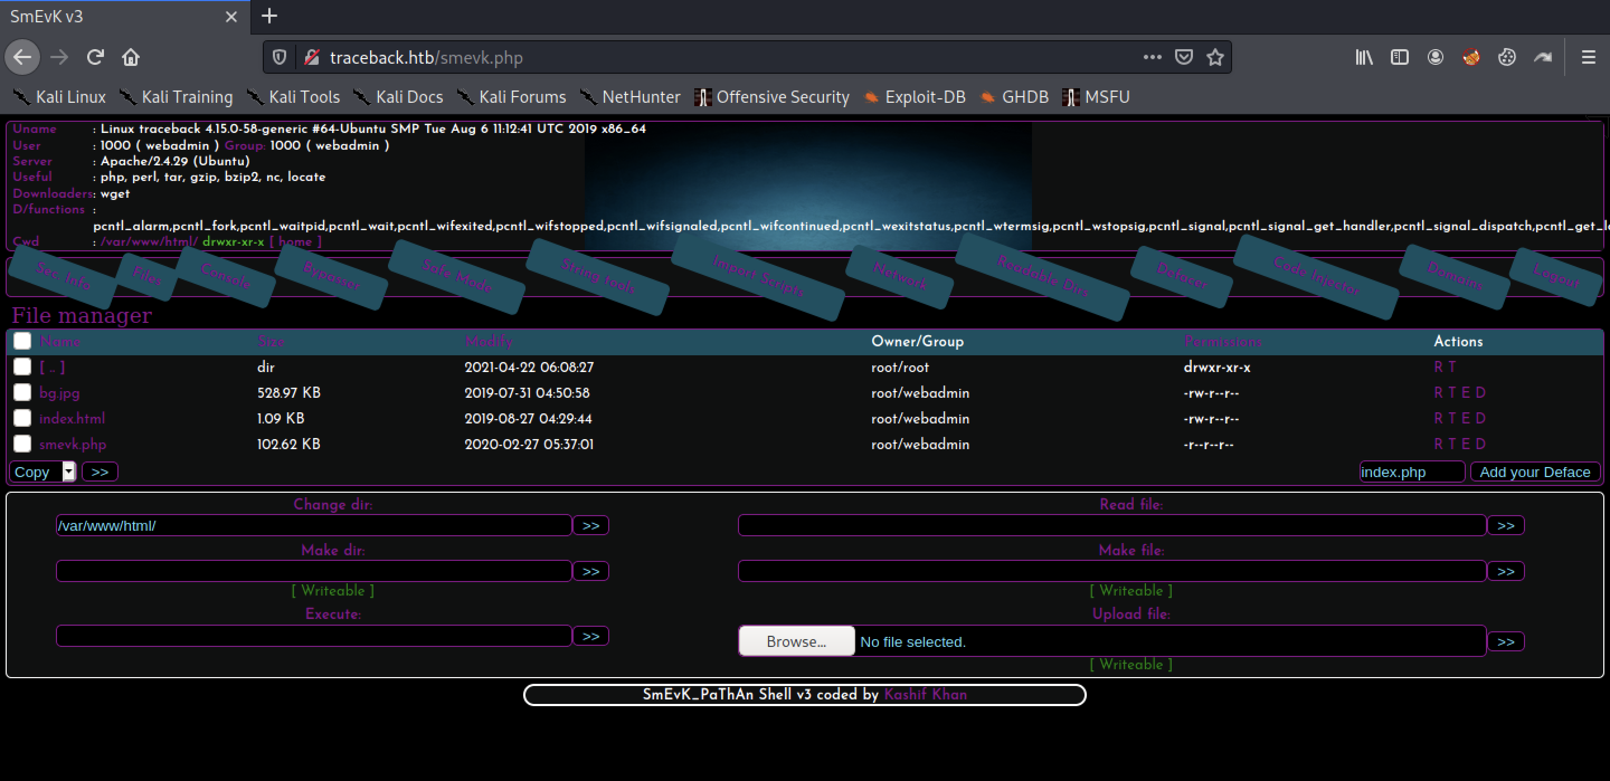Click D action for bg.jpg row

click(x=1481, y=392)
